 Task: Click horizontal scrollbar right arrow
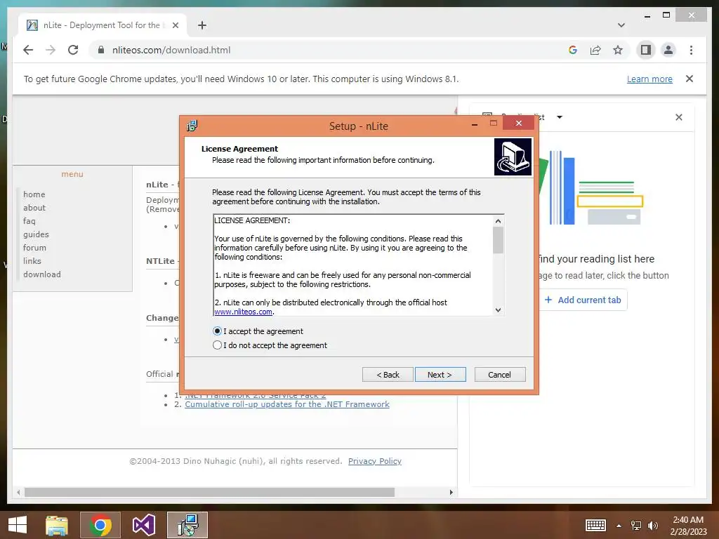451,492
